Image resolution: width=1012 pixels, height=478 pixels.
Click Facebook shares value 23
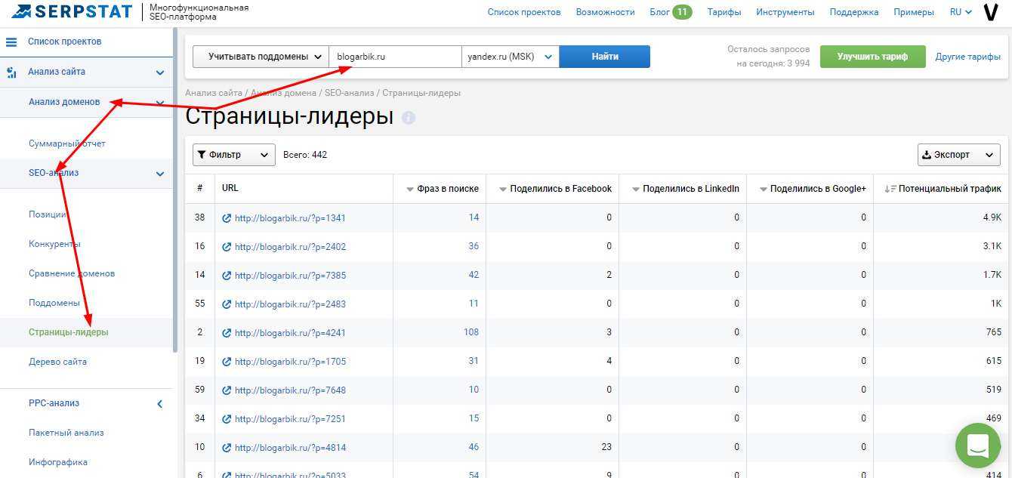pyautogui.click(x=606, y=448)
